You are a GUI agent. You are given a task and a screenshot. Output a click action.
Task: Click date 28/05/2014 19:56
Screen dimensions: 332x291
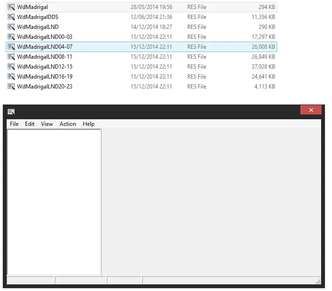151,7
